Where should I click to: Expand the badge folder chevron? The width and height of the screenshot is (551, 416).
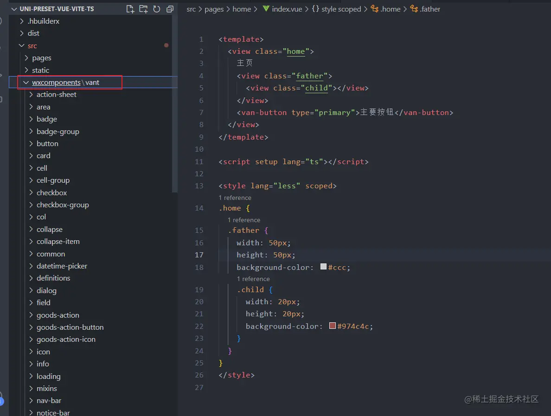click(31, 119)
